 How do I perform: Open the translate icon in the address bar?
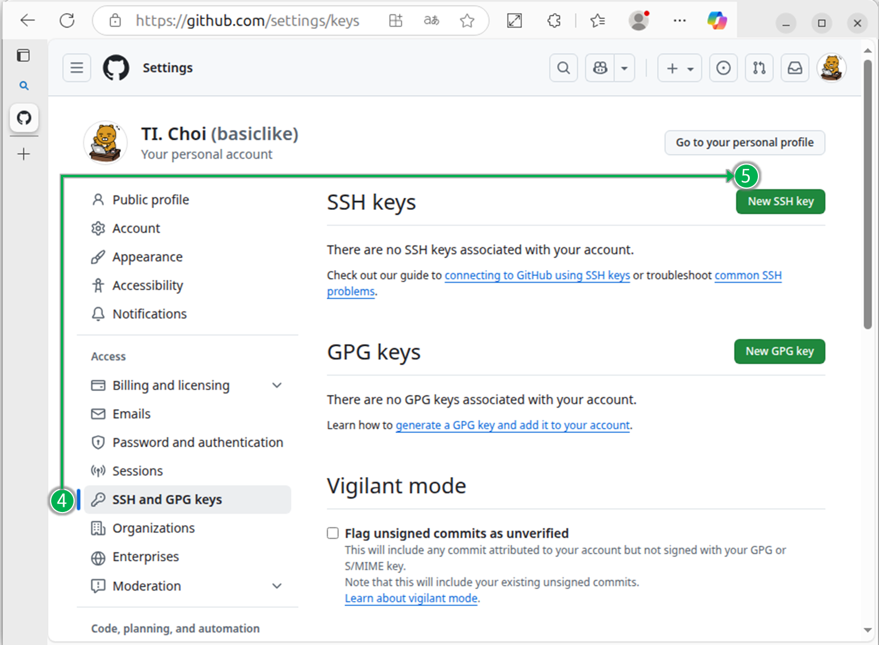click(x=431, y=21)
